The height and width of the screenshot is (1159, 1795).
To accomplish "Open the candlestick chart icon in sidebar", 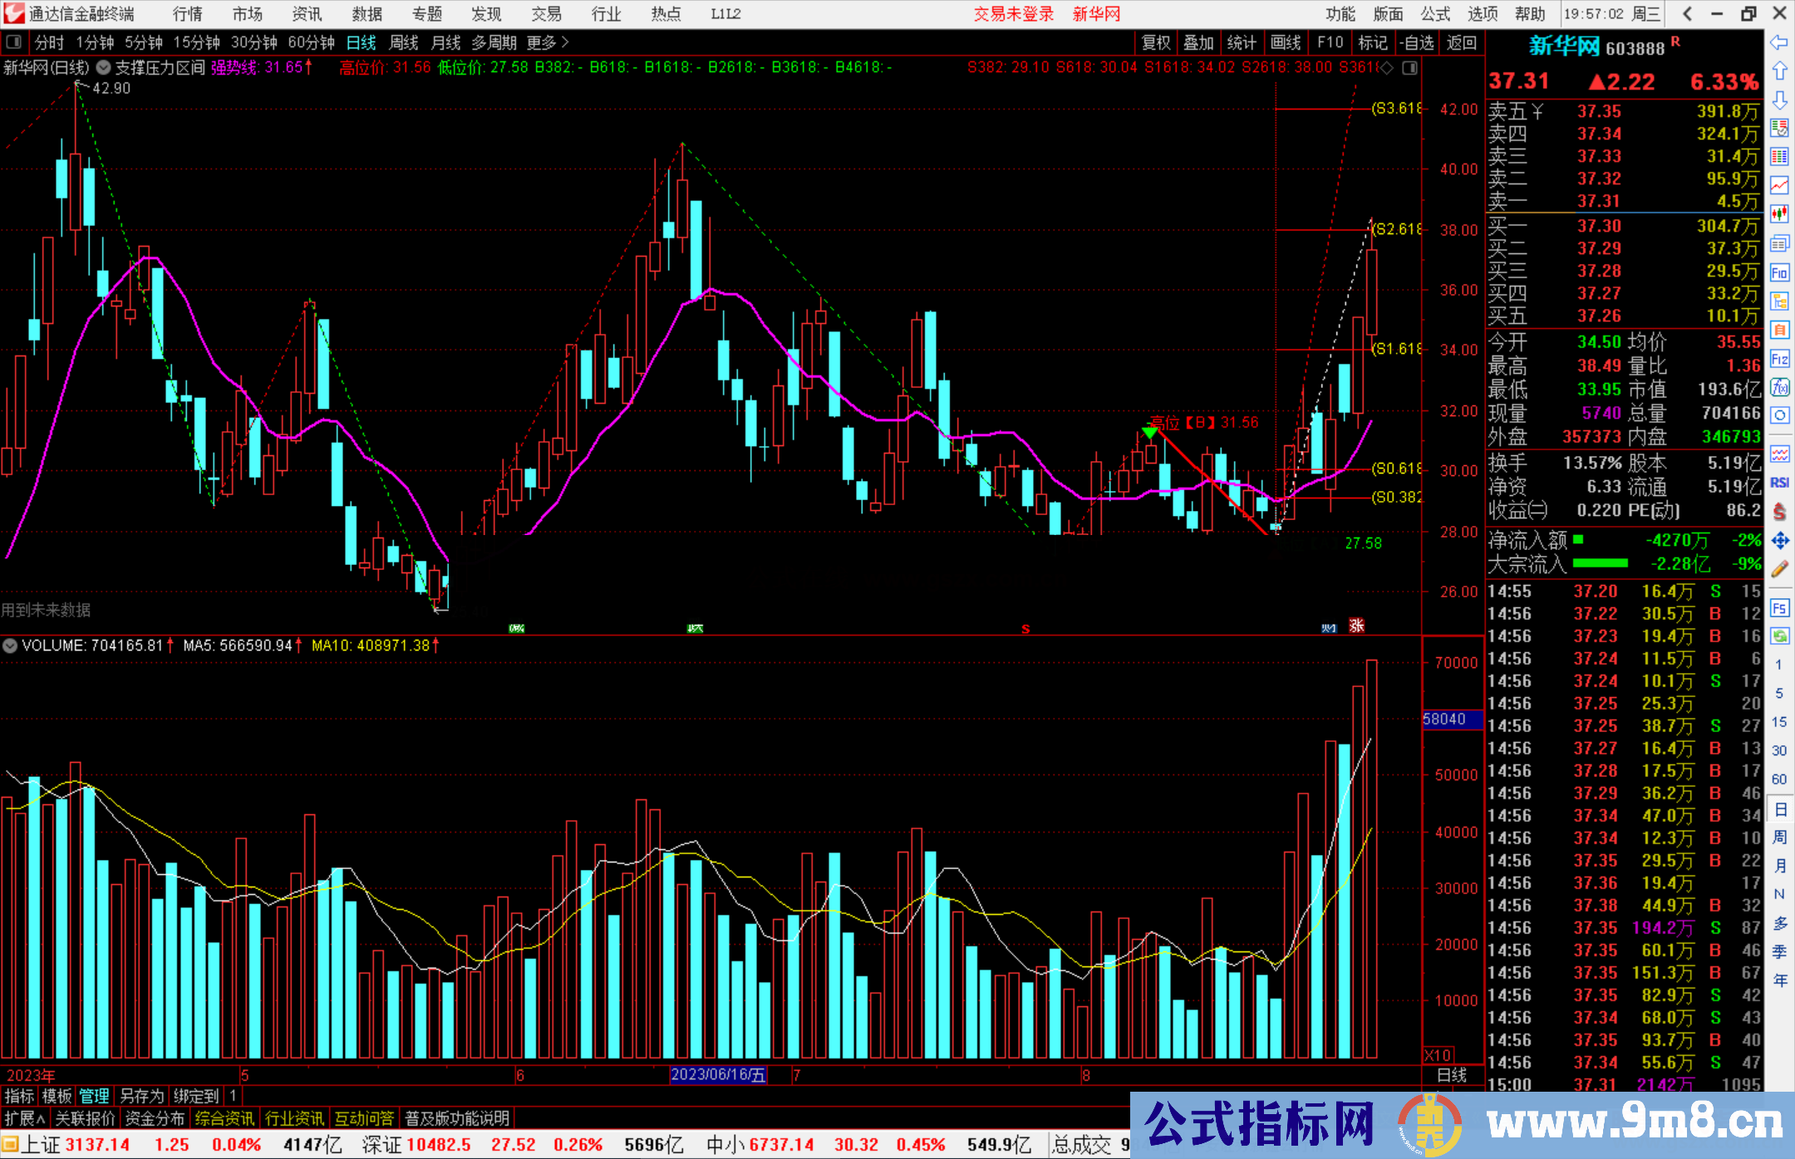I will click(x=1779, y=214).
